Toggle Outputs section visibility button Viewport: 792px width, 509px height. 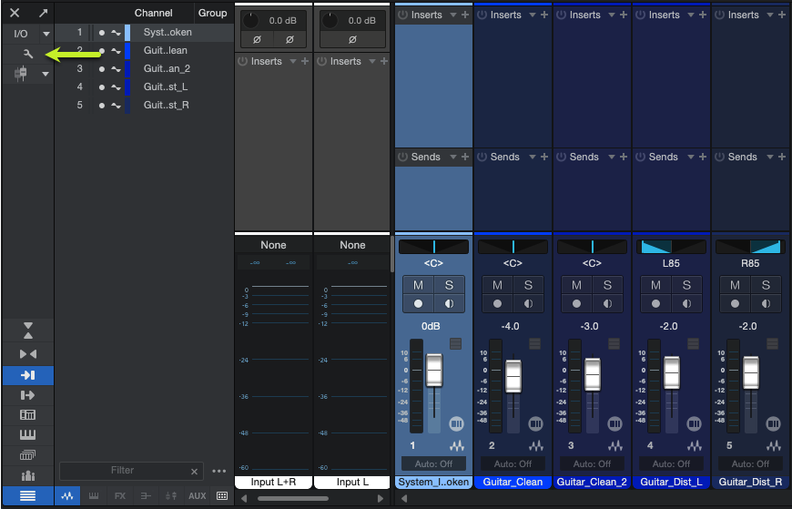pos(28,395)
